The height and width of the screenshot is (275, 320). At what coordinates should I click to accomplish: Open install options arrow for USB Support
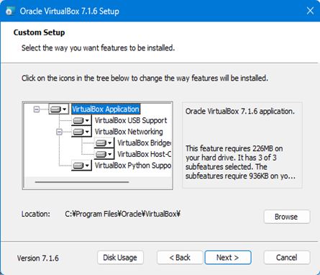[87, 120]
